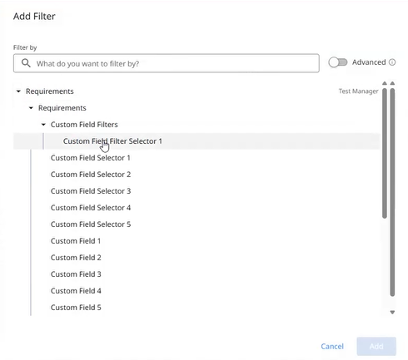Focus the Filter by search field
408x360 pixels.
(x=167, y=63)
